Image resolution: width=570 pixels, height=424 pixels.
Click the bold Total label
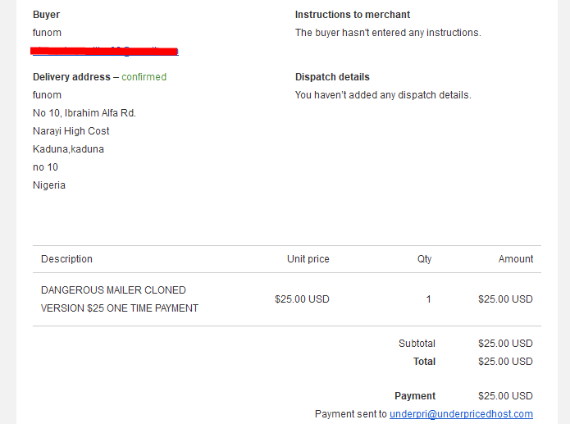[424, 362]
